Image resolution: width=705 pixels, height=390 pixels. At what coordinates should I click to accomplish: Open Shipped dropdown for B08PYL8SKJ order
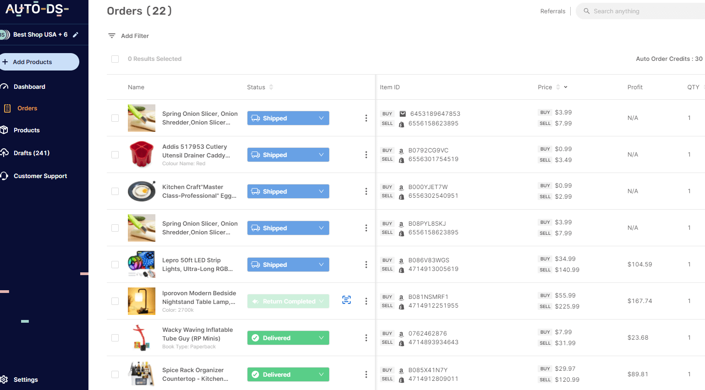tap(288, 228)
